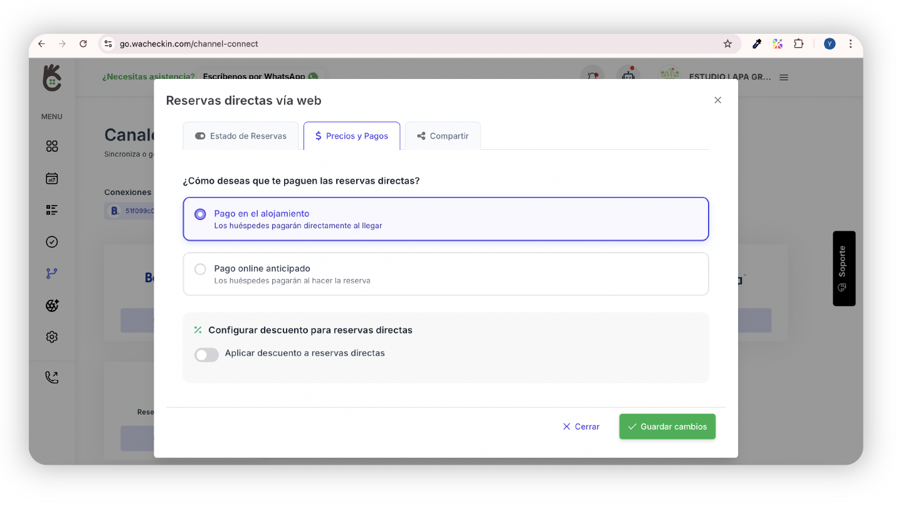The height and width of the screenshot is (506, 898).
Task: Bookmark this page with the star icon
Action: (727, 44)
